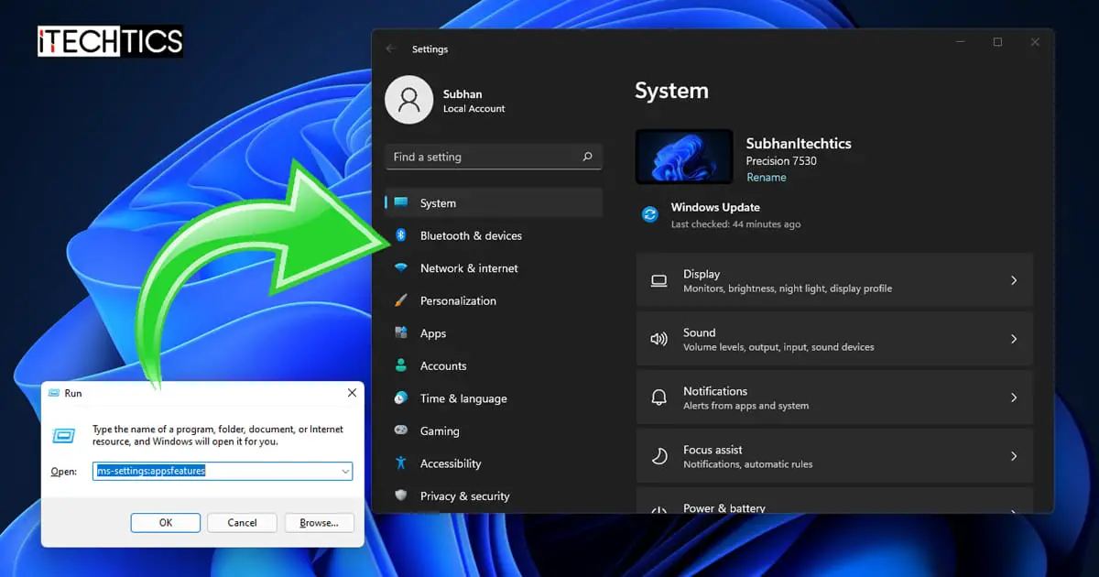Click the PC wallpaper thumbnail
1099x577 pixels.
point(683,157)
